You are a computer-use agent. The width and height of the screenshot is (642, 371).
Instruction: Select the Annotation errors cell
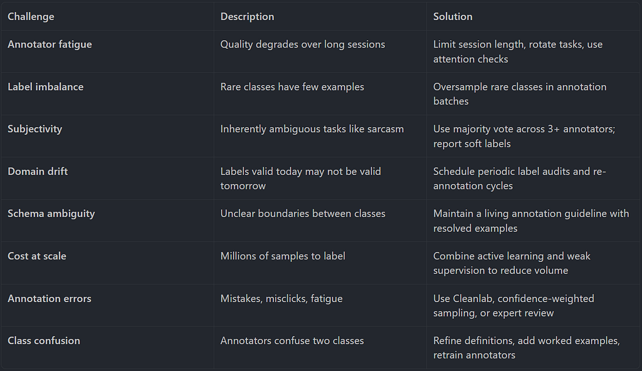pos(50,298)
